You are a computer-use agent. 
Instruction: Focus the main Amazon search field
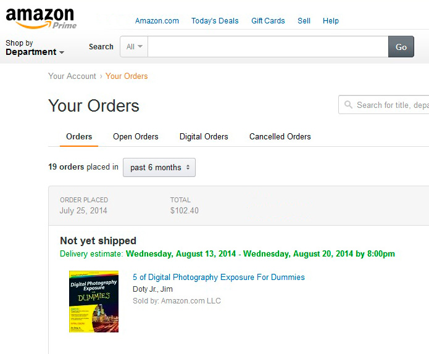268,47
